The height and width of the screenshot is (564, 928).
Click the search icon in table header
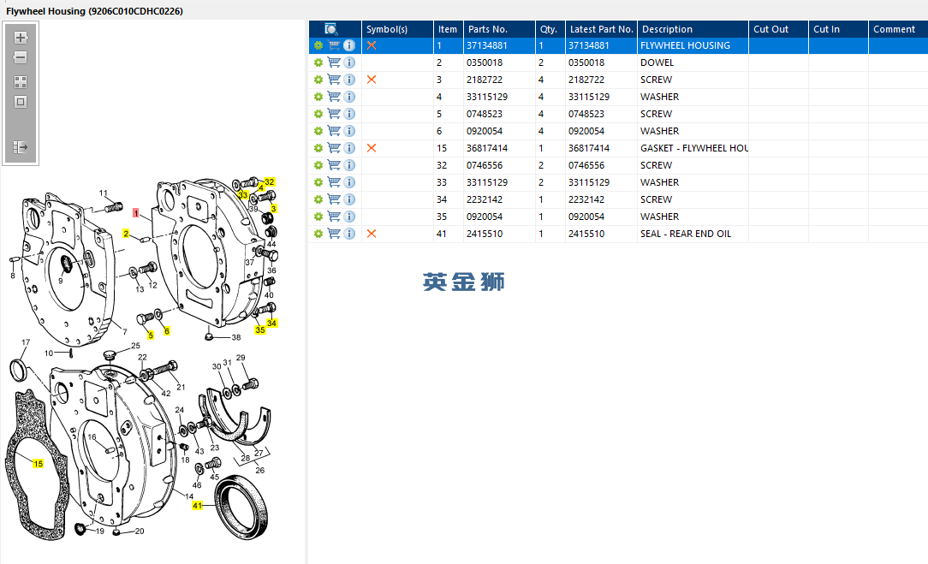(x=331, y=29)
